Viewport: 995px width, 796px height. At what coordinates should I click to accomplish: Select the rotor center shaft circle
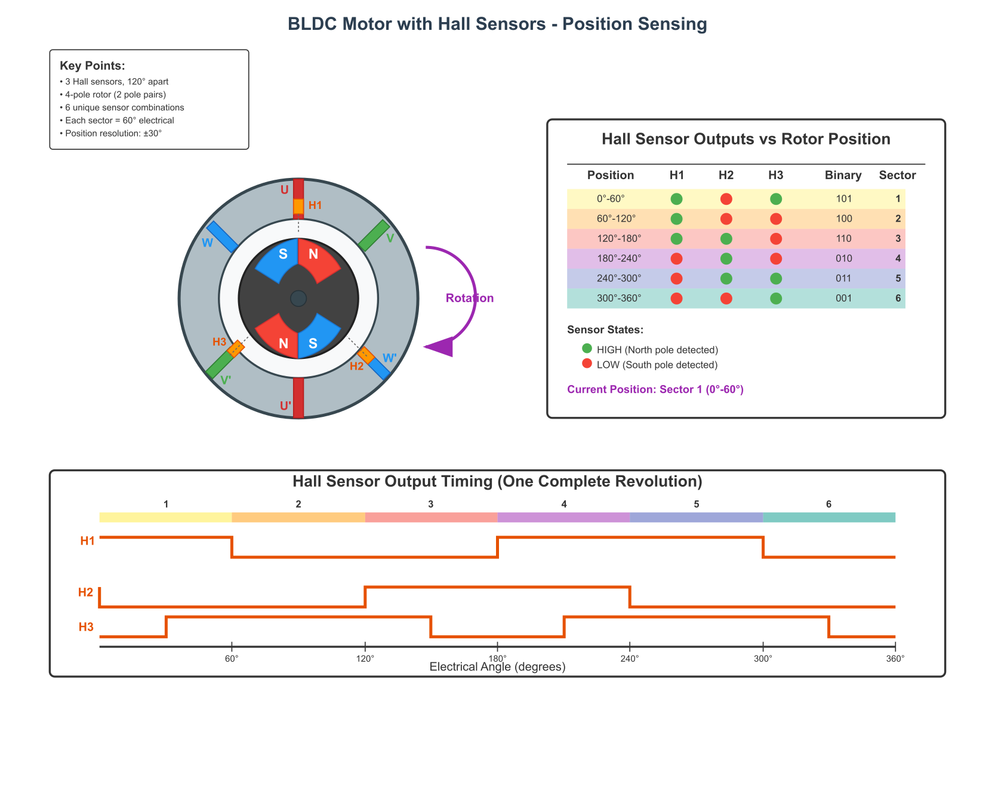coord(298,299)
